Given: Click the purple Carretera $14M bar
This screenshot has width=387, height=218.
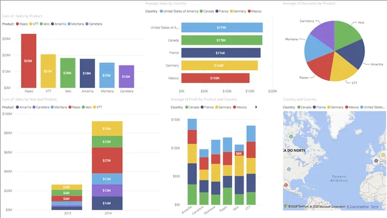Looking at the screenshot, I should (126, 76).
